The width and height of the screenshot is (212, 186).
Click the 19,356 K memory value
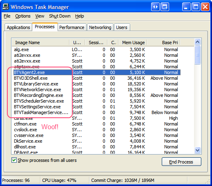point(136,90)
